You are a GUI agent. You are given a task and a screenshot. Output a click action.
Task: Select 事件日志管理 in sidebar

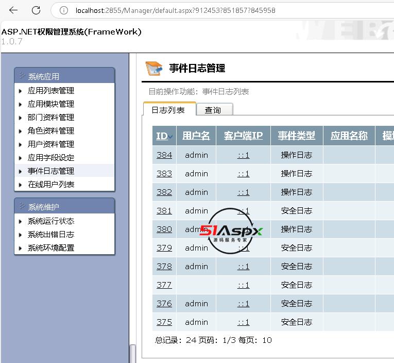tap(51, 171)
